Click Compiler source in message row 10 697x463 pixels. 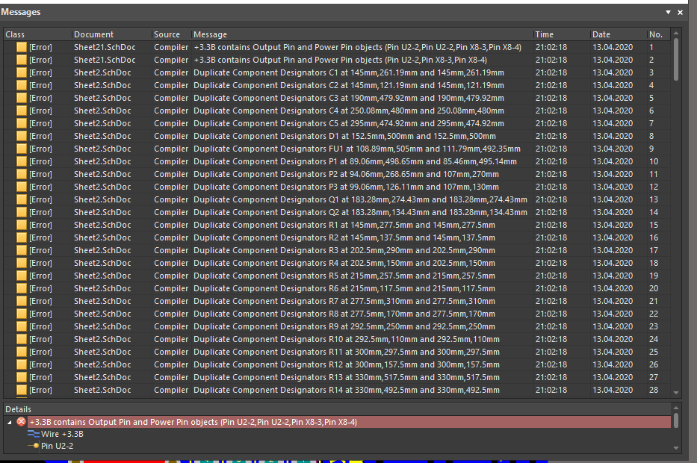pyautogui.click(x=171, y=161)
